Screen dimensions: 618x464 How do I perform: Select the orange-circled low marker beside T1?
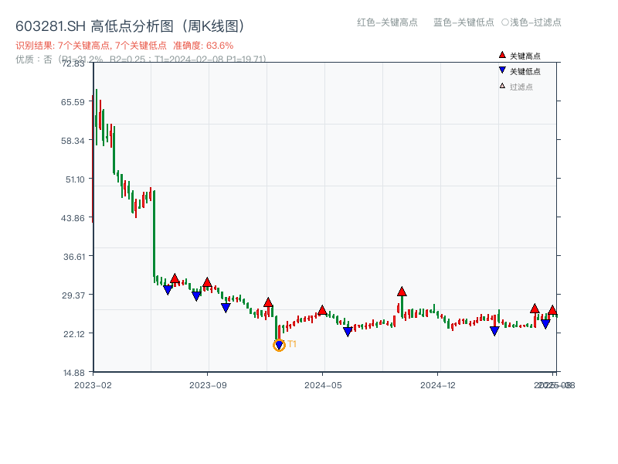(x=279, y=345)
